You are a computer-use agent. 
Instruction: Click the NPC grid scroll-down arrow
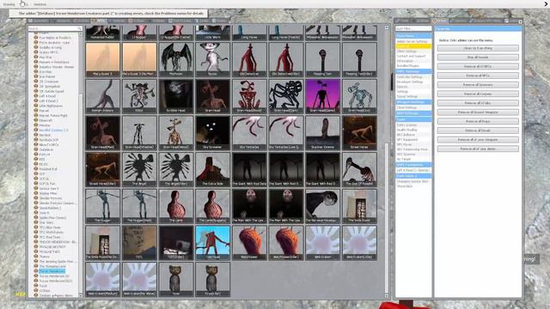click(387, 295)
